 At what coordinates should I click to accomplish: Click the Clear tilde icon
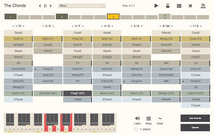coord(160,118)
